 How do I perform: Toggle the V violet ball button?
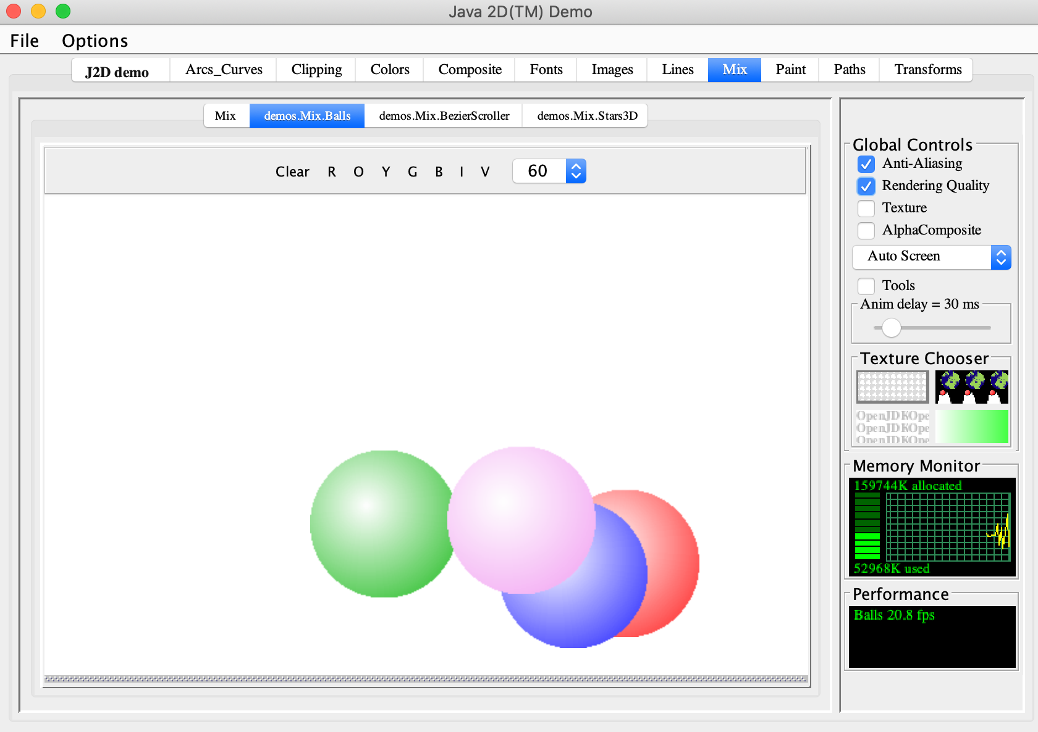tap(485, 172)
